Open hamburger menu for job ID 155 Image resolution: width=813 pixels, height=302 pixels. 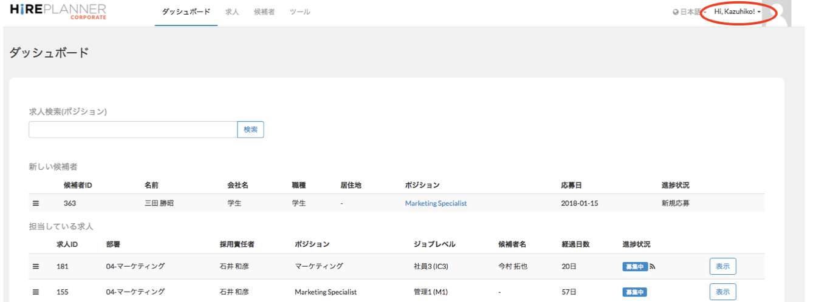coord(36,292)
